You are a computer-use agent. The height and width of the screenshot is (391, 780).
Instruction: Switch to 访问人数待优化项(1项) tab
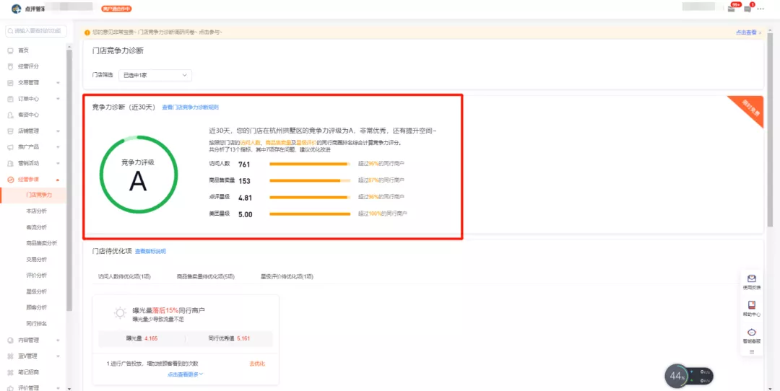point(124,276)
